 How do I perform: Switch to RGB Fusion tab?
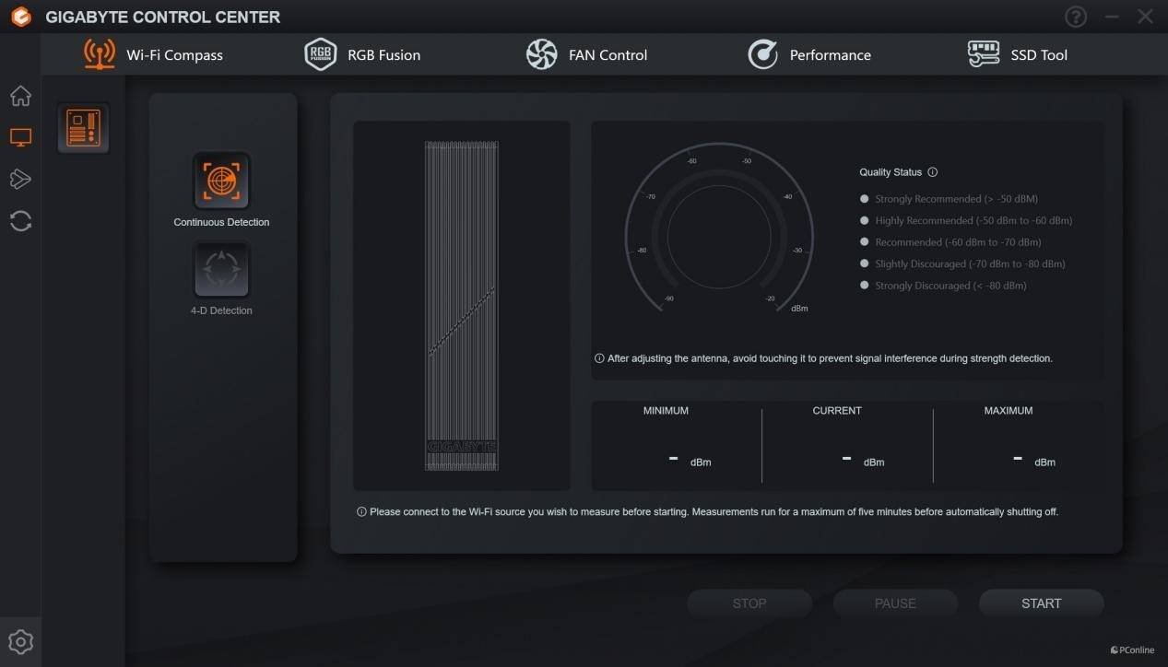(362, 55)
